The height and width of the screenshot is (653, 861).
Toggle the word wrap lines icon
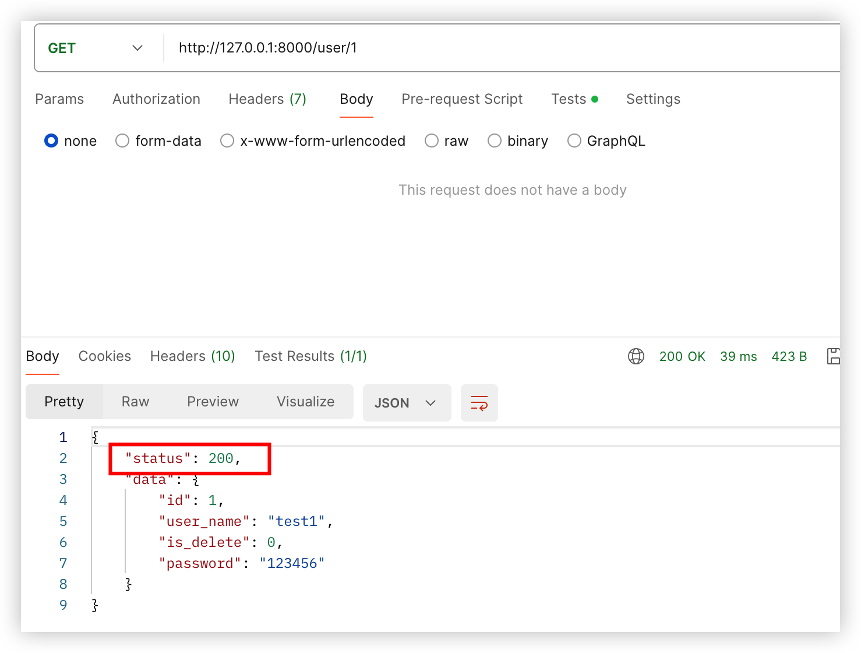[x=479, y=403]
